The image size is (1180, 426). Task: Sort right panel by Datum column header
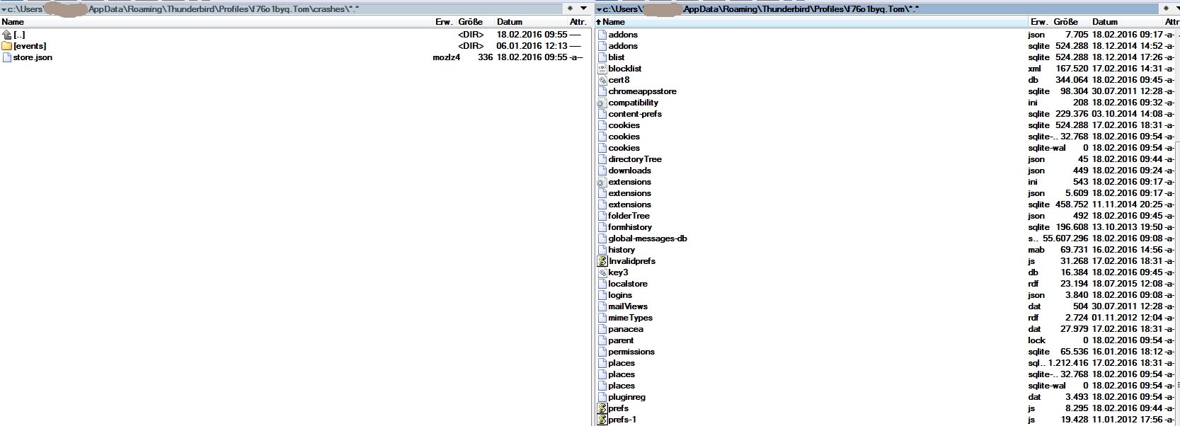click(x=1126, y=22)
